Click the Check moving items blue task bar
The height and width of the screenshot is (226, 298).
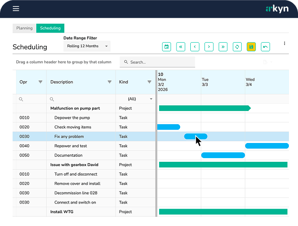pyautogui.click(x=169, y=127)
